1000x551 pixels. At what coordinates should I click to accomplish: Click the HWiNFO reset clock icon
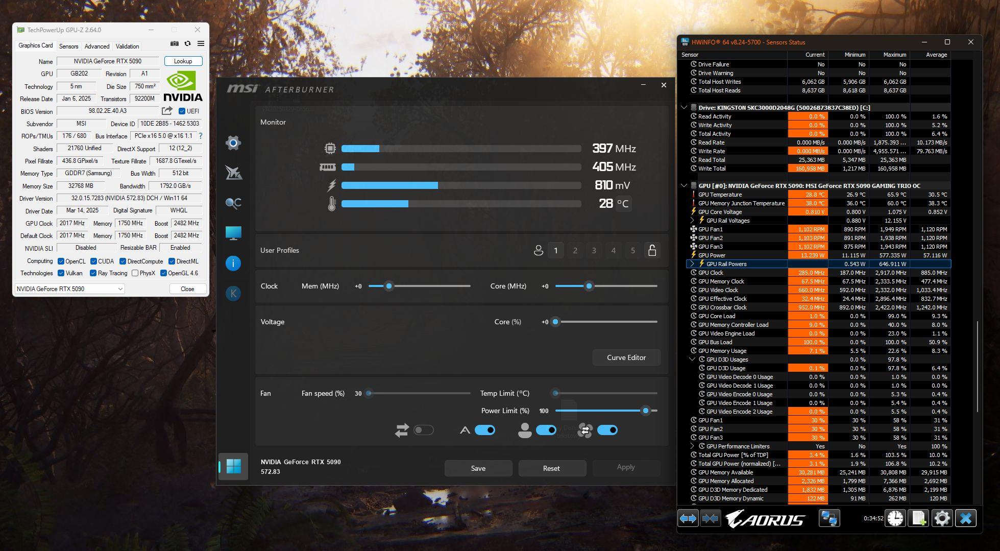point(895,518)
